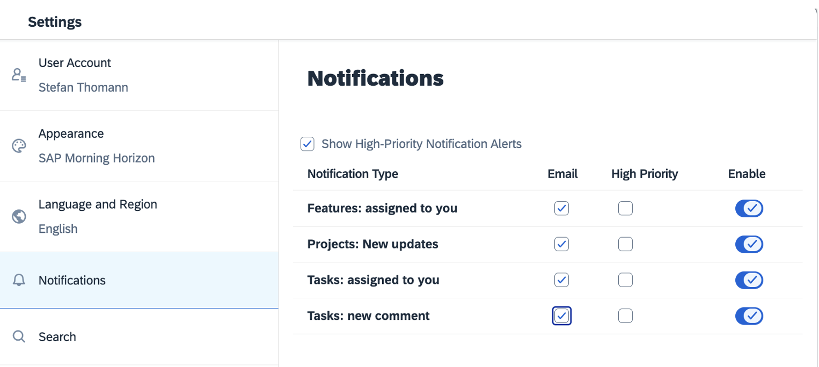Click the Notifications bell icon
The width and height of the screenshot is (819, 367).
(19, 280)
